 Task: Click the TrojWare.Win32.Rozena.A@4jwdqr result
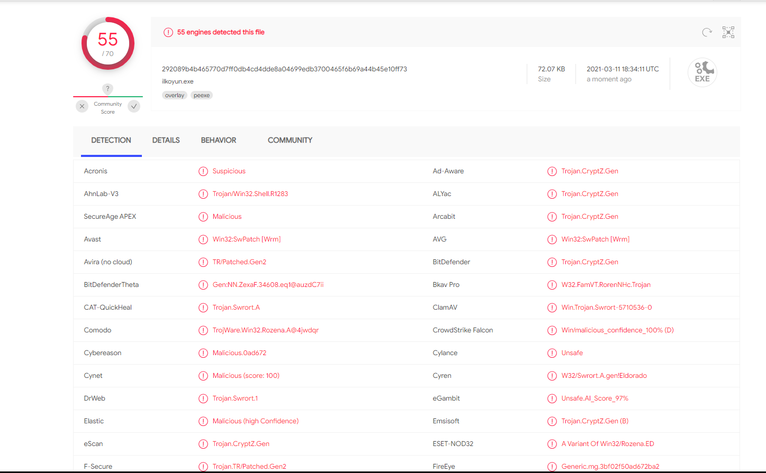pos(266,330)
